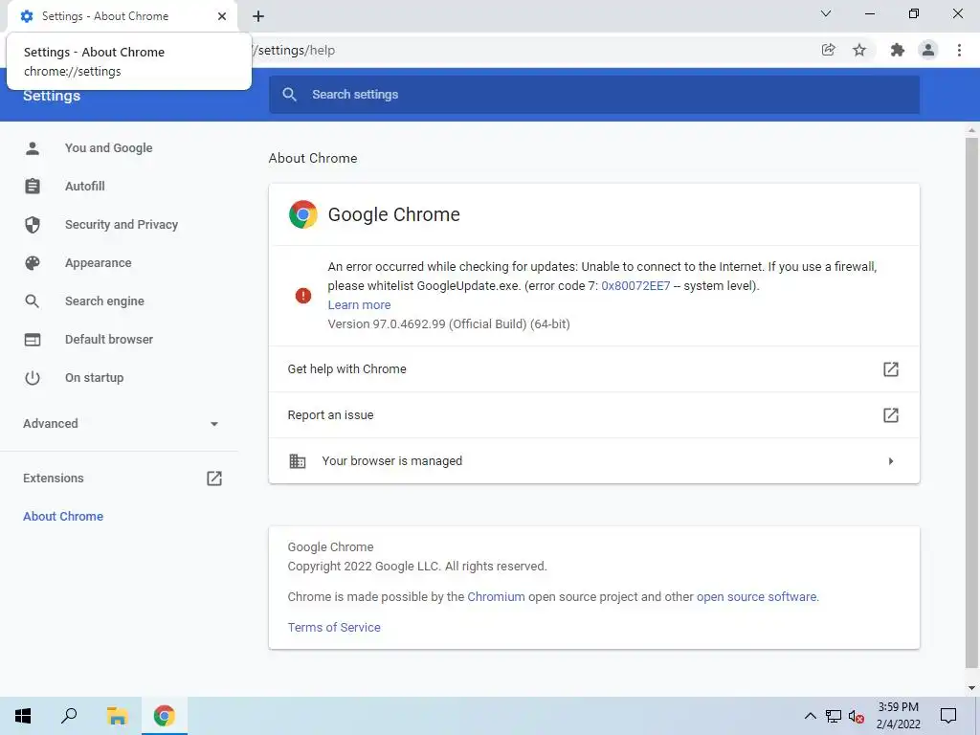Open You and Google settings
The width and height of the screenshot is (980, 735).
point(109,148)
